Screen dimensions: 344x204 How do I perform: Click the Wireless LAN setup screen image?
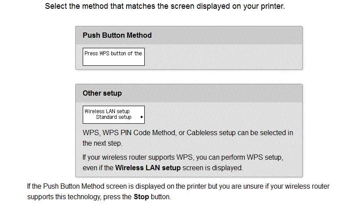pyautogui.click(x=113, y=115)
